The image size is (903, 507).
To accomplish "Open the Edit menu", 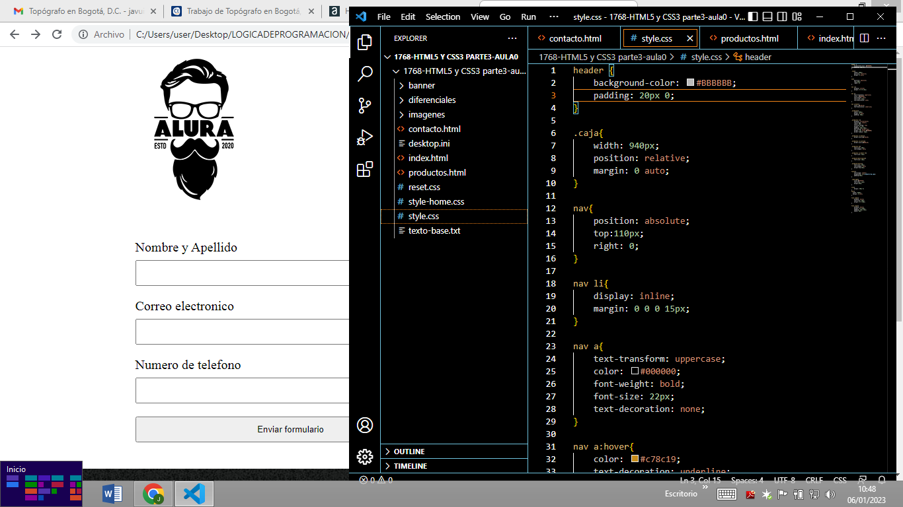I will pyautogui.click(x=408, y=17).
